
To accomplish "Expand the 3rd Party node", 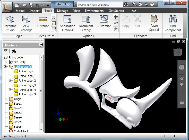I will coord(5,62).
